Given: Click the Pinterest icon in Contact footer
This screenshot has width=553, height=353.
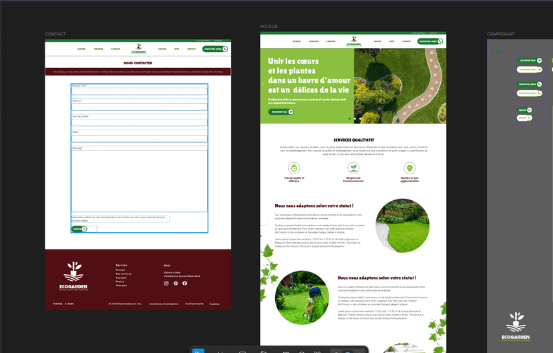Looking at the screenshot, I should [176, 284].
